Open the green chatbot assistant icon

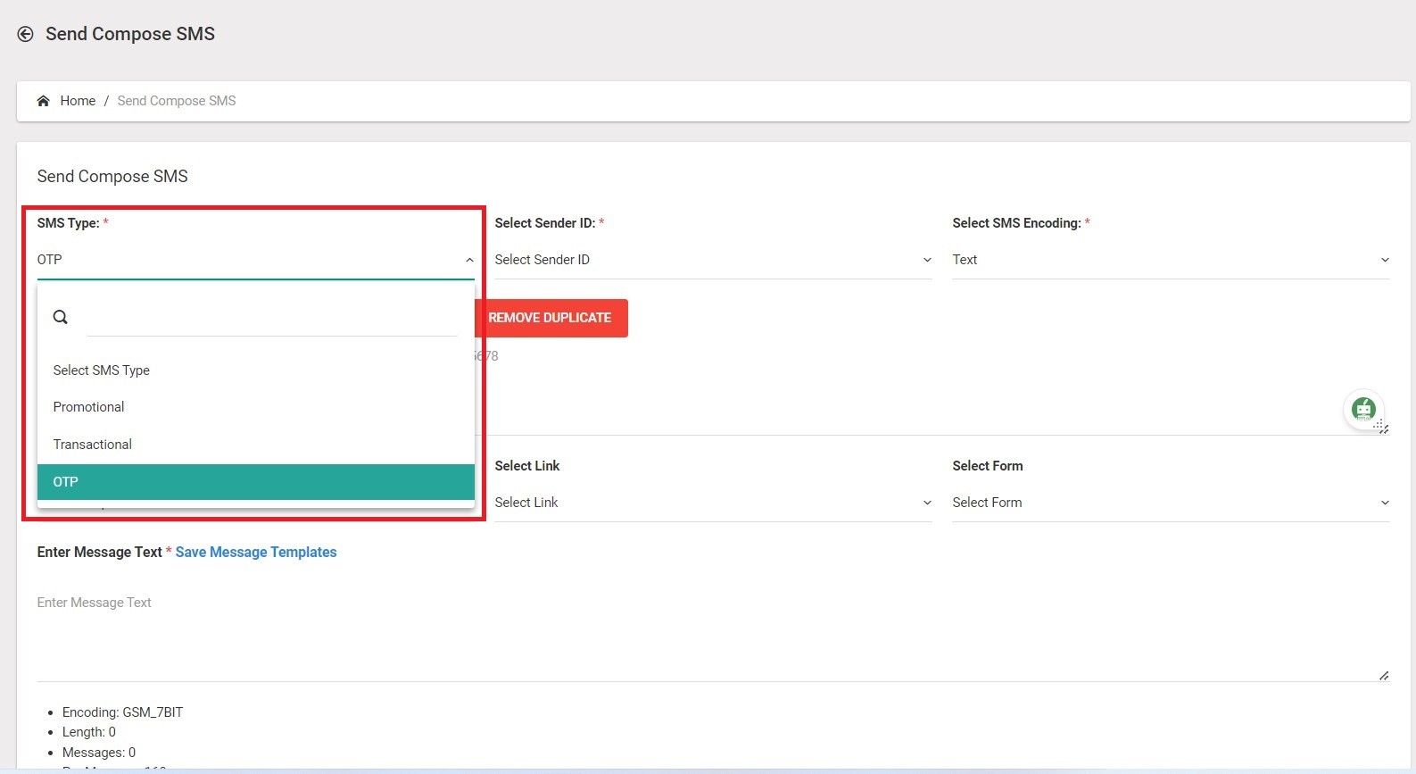coord(1362,410)
